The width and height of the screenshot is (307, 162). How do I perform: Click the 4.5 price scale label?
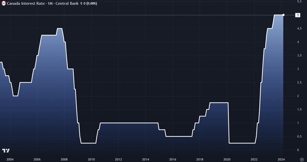299,29
